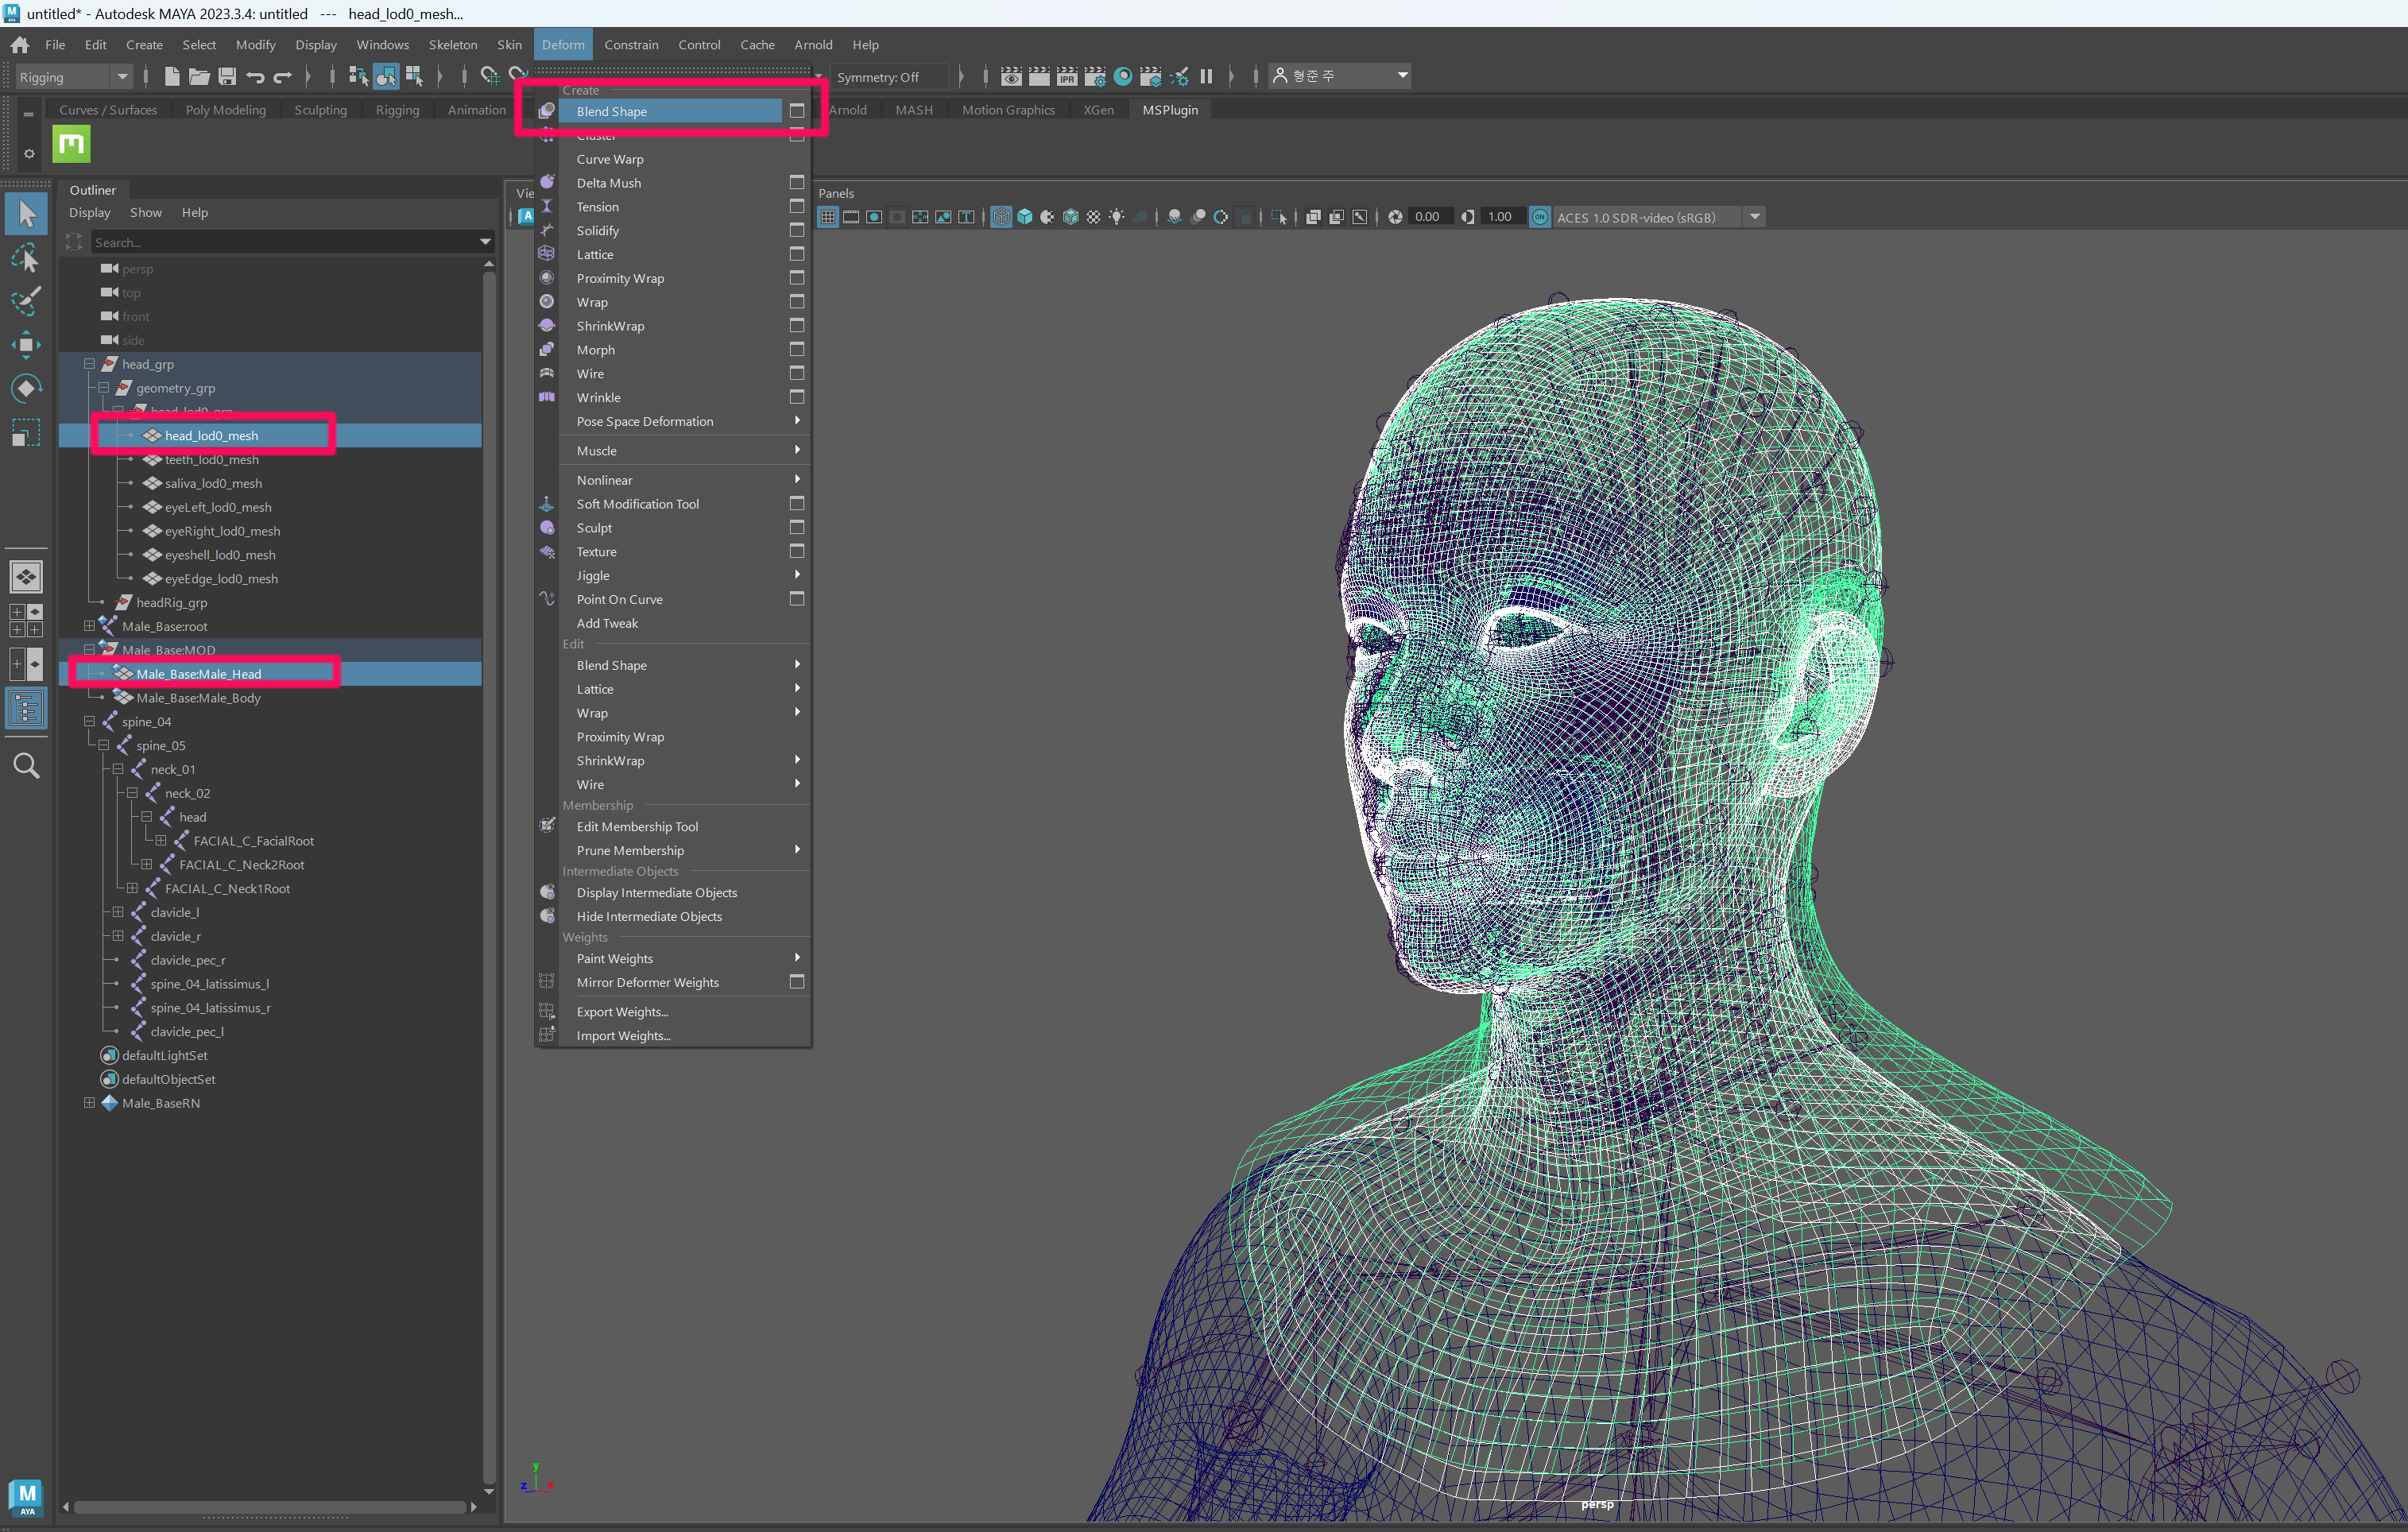The image size is (2408, 1532).
Task: Activate the Paint Selection tool
Action: (x=26, y=301)
